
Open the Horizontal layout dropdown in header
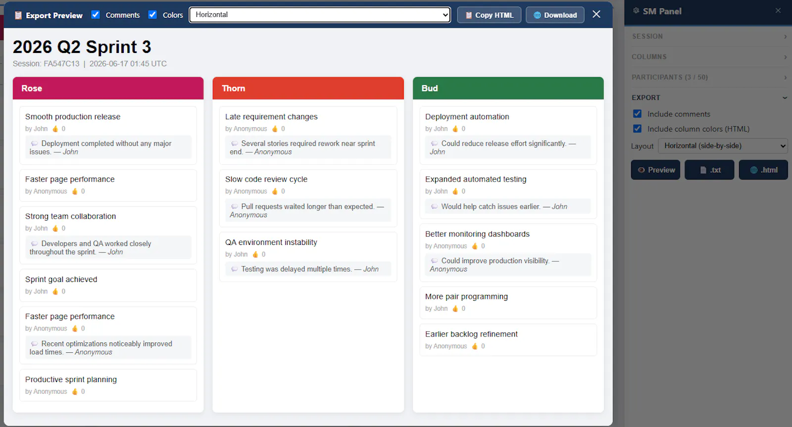click(320, 15)
